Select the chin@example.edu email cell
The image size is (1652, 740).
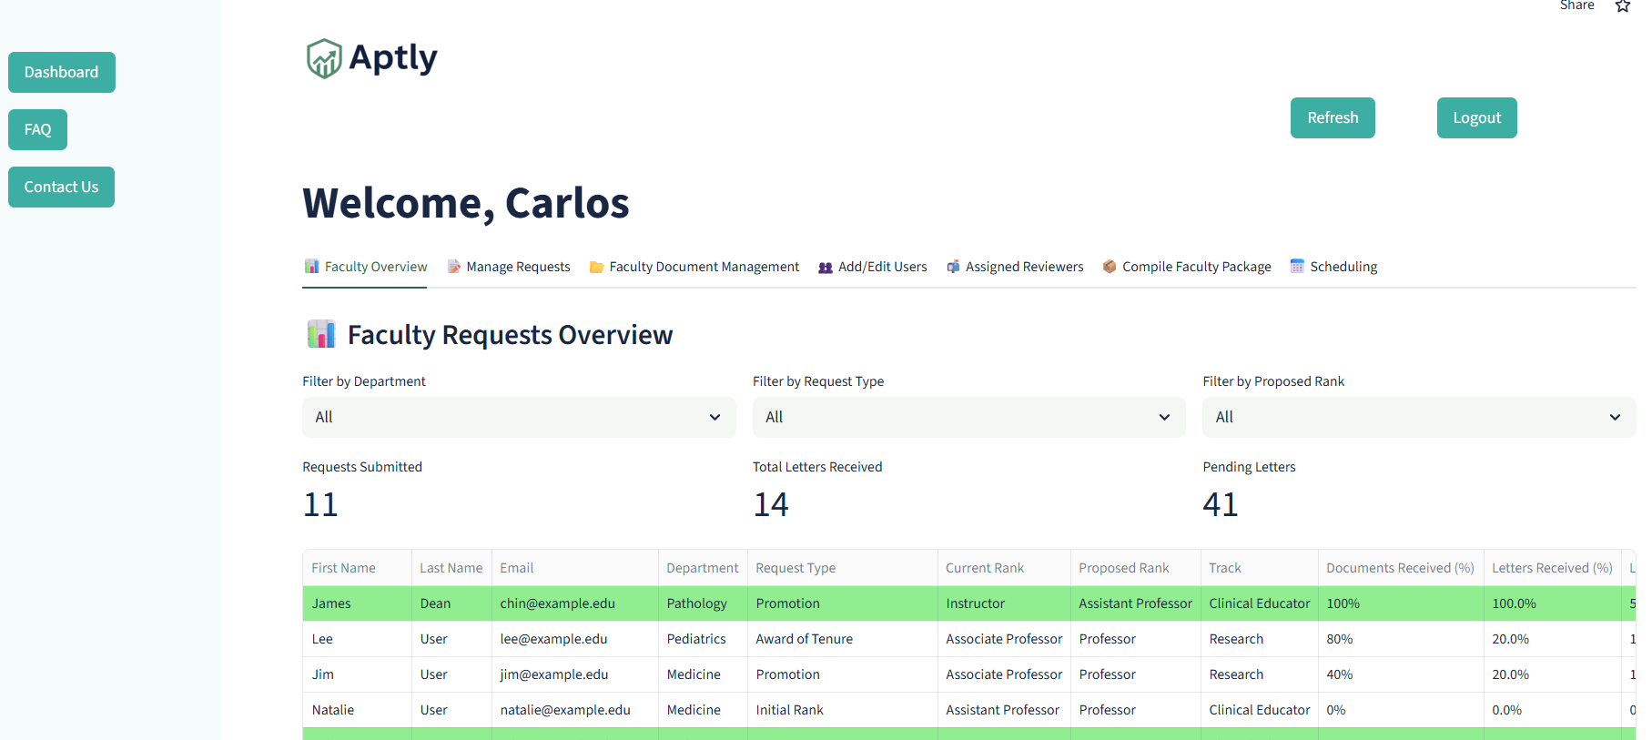[574, 603]
